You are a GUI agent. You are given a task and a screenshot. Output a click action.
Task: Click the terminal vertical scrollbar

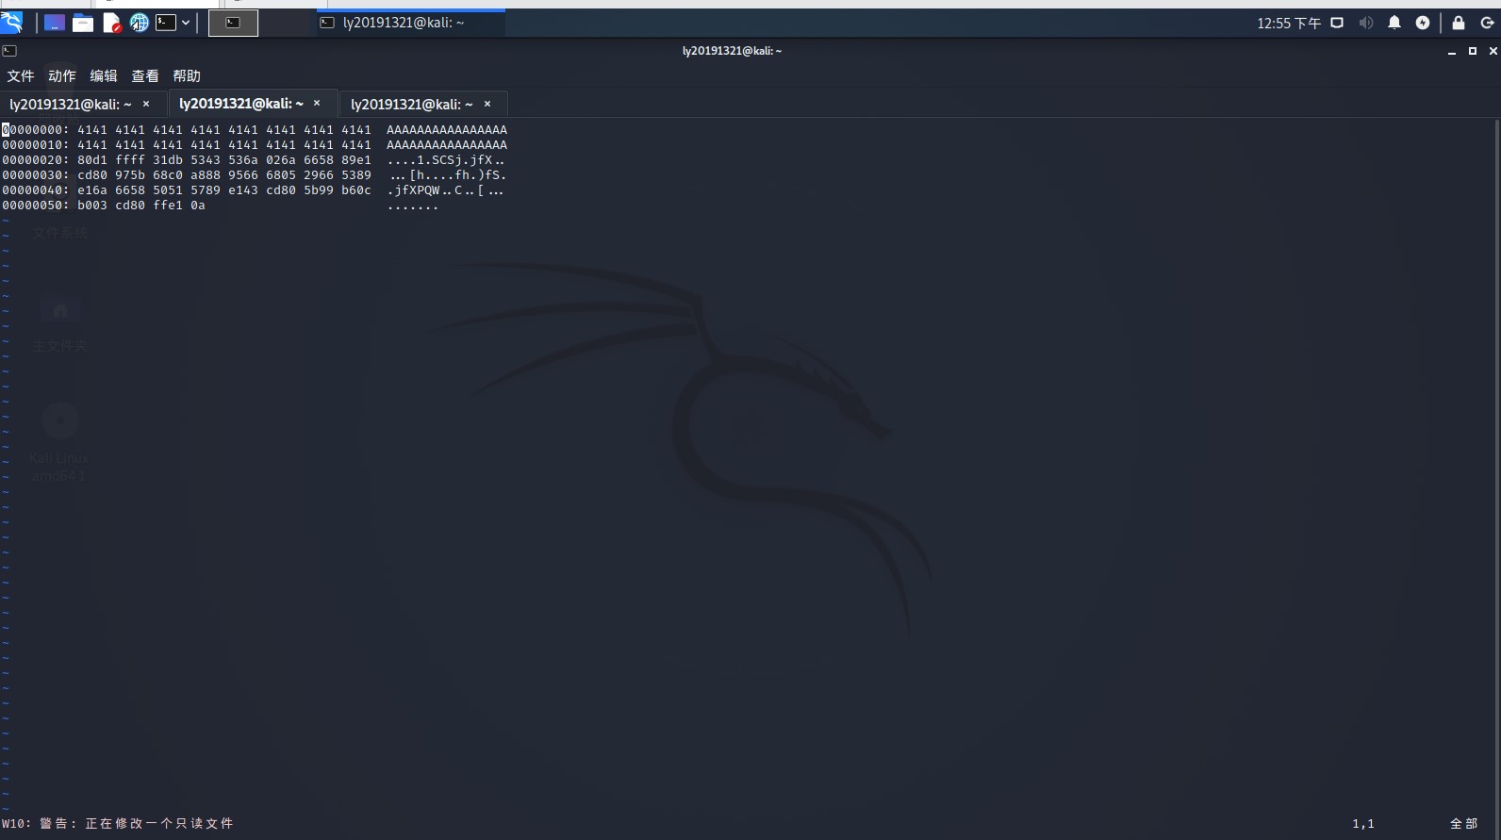click(x=1496, y=467)
